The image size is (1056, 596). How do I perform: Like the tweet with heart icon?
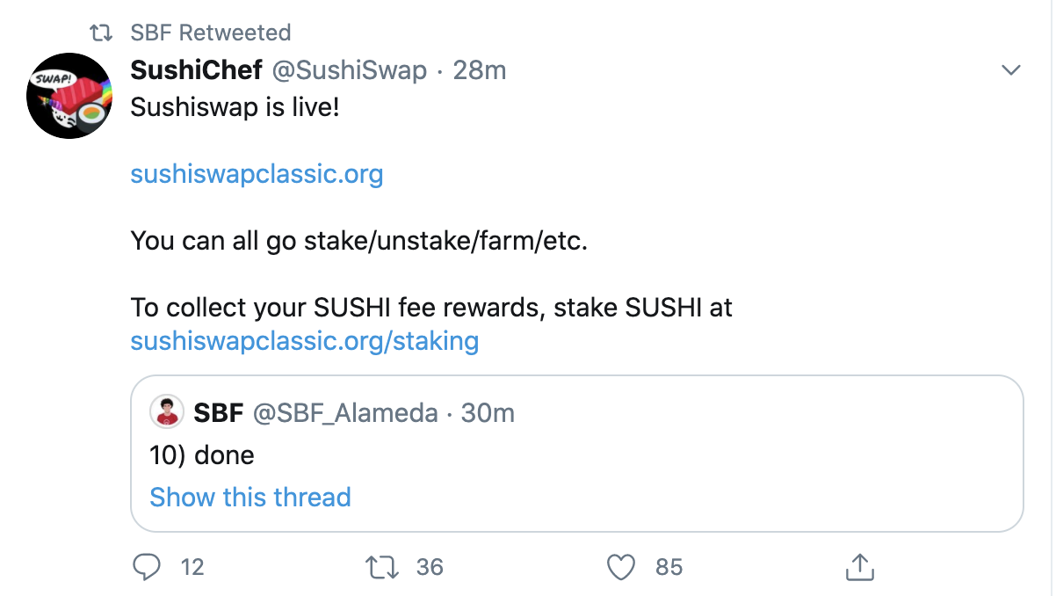[621, 568]
